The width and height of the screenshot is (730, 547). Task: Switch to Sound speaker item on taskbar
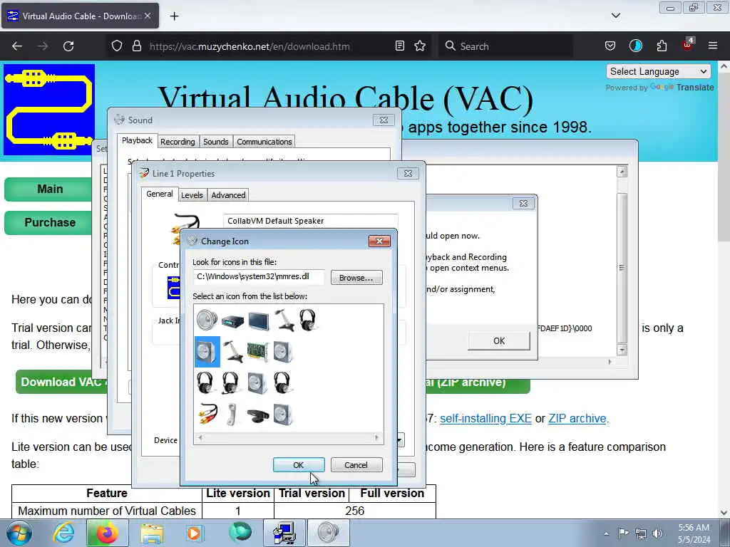tap(328, 533)
